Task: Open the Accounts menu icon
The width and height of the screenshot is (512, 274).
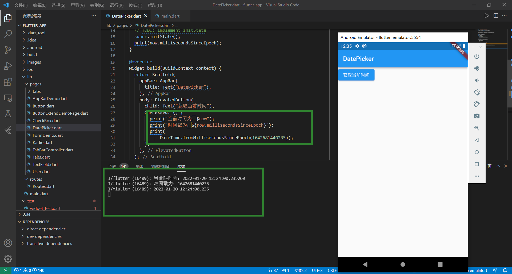Action: (8, 243)
